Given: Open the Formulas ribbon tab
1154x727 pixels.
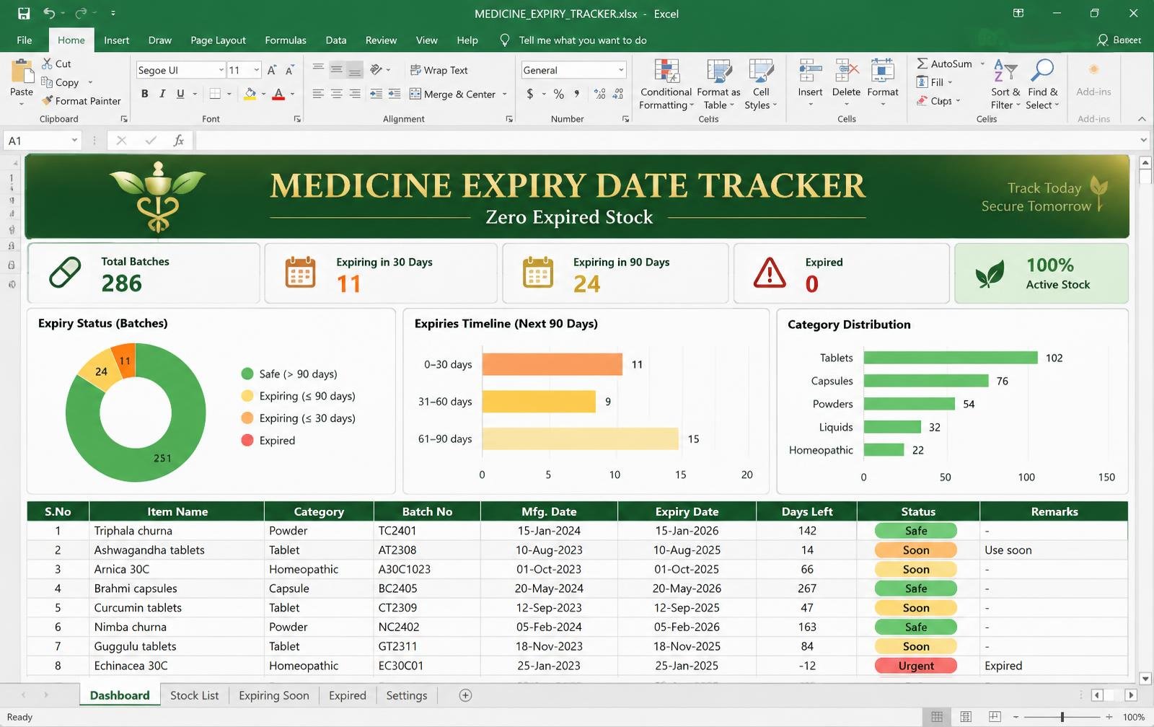Looking at the screenshot, I should point(285,40).
